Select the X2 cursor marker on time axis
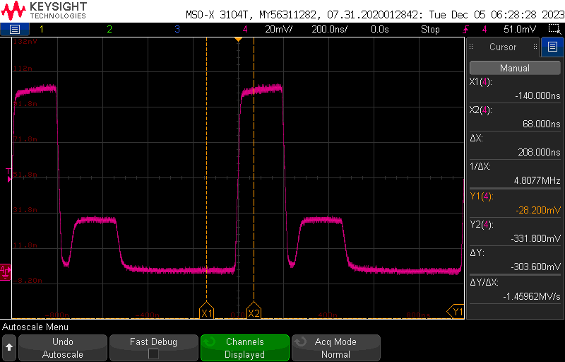This screenshot has height=362, width=565. point(254,313)
